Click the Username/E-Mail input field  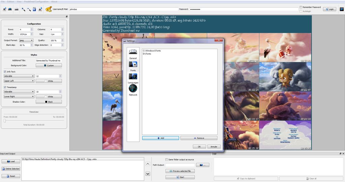coord(123,9)
